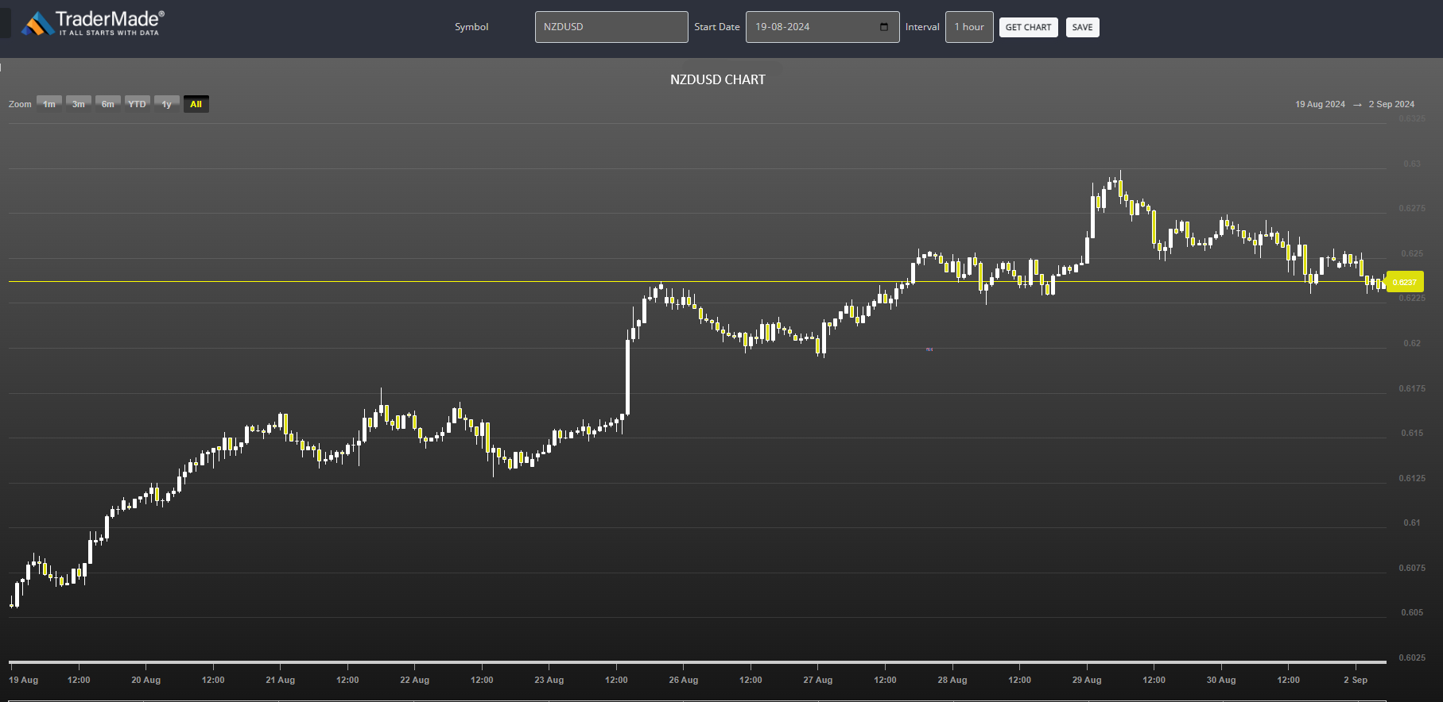Click the 0.615 y-axis price label
Image resolution: width=1443 pixels, height=702 pixels.
click(x=1412, y=433)
